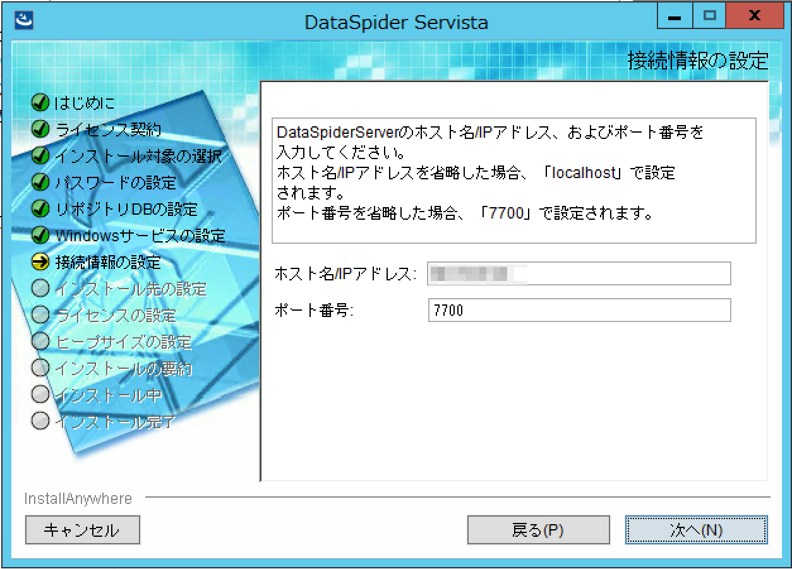The width and height of the screenshot is (792, 569).
Task: Click the green icon beside パスワードの設定
Action: [39, 183]
